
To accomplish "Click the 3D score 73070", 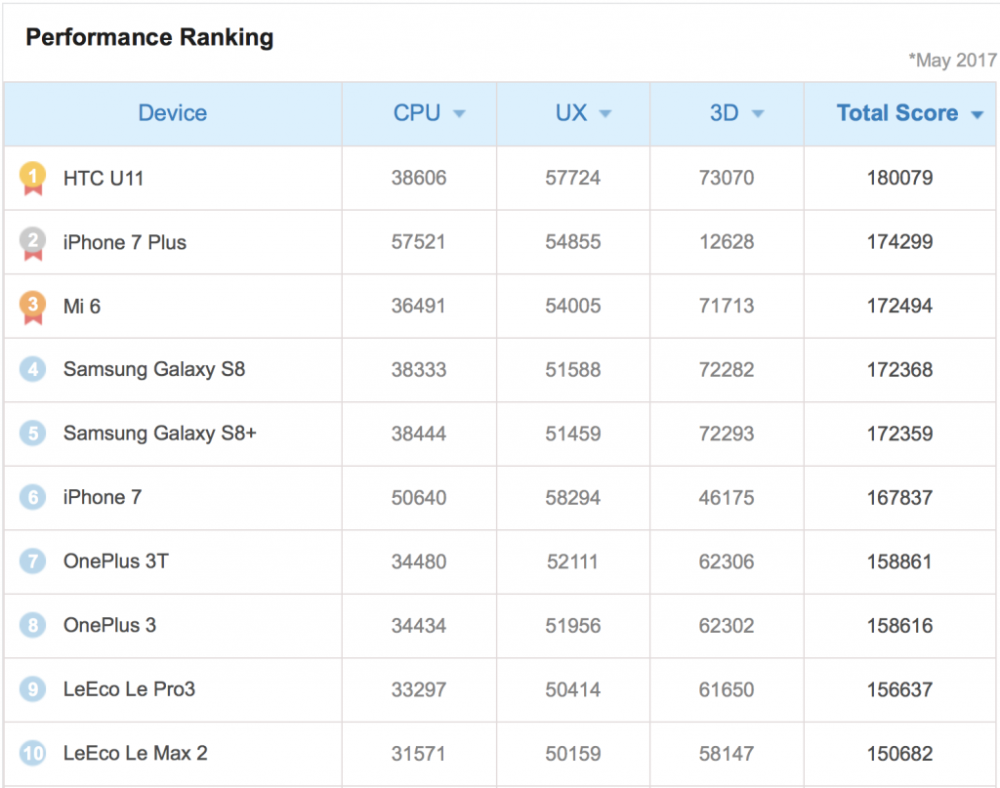I will point(727,178).
